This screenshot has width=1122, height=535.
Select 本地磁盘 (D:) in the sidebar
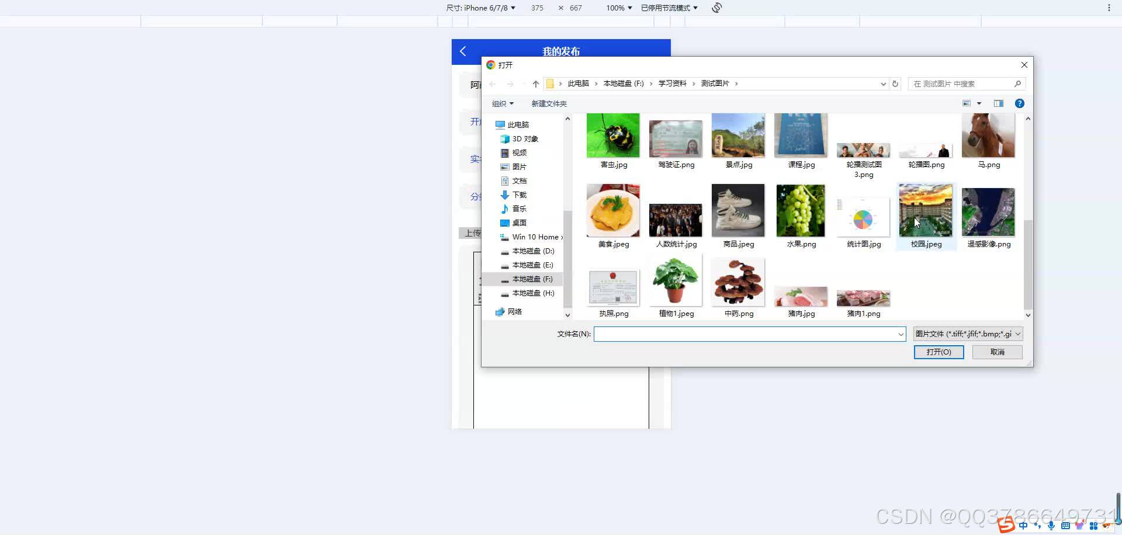pyautogui.click(x=532, y=251)
